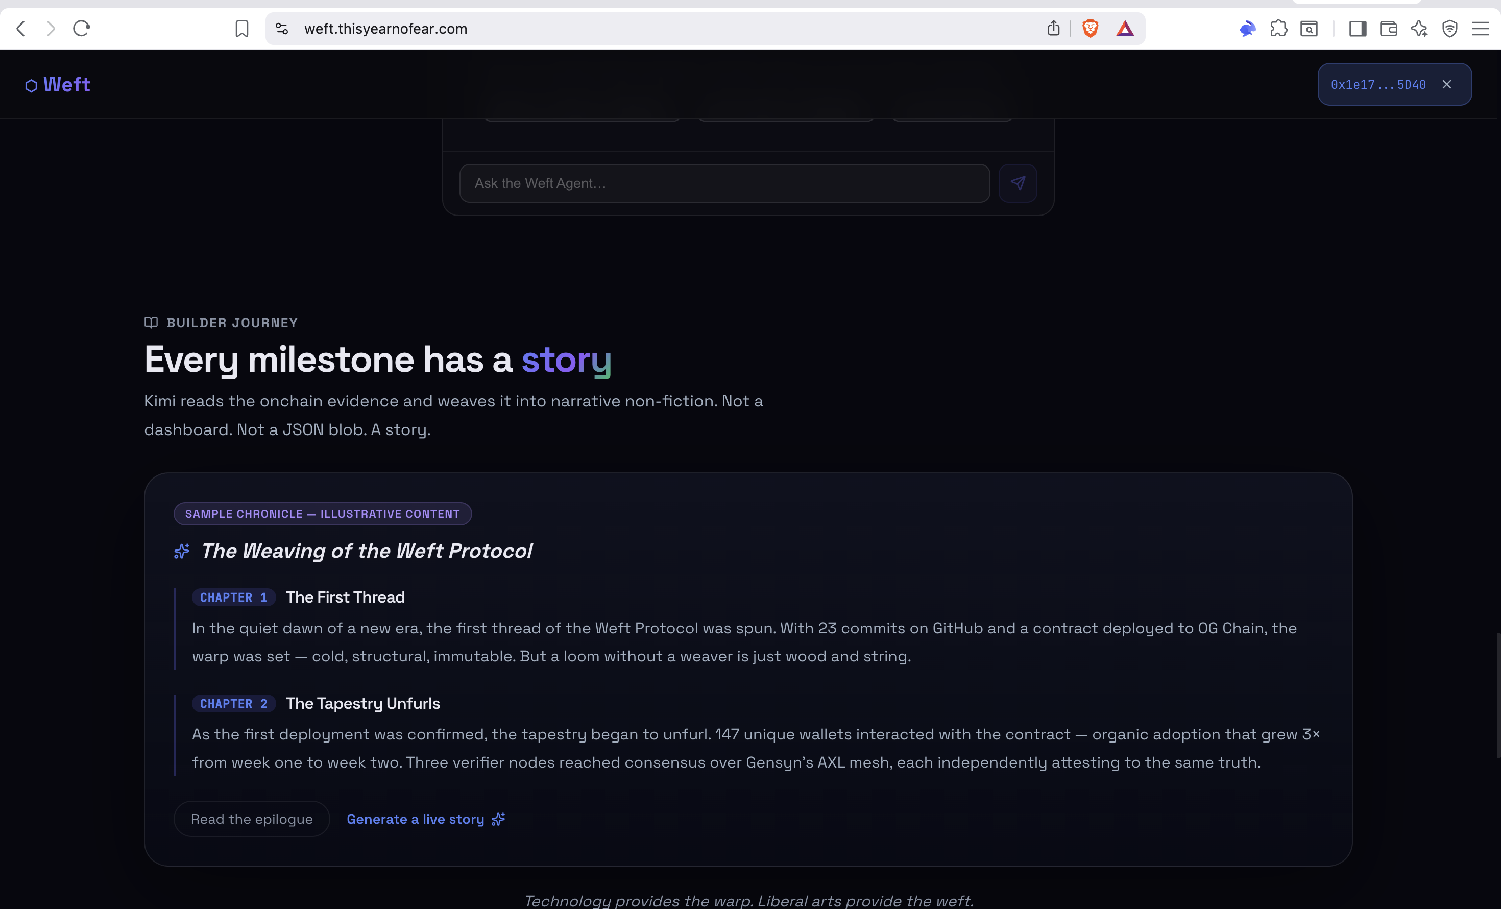Image resolution: width=1501 pixels, height=909 pixels.
Task: Open Brave Rewards triangle icon
Action: click(x=1125, y=29)
